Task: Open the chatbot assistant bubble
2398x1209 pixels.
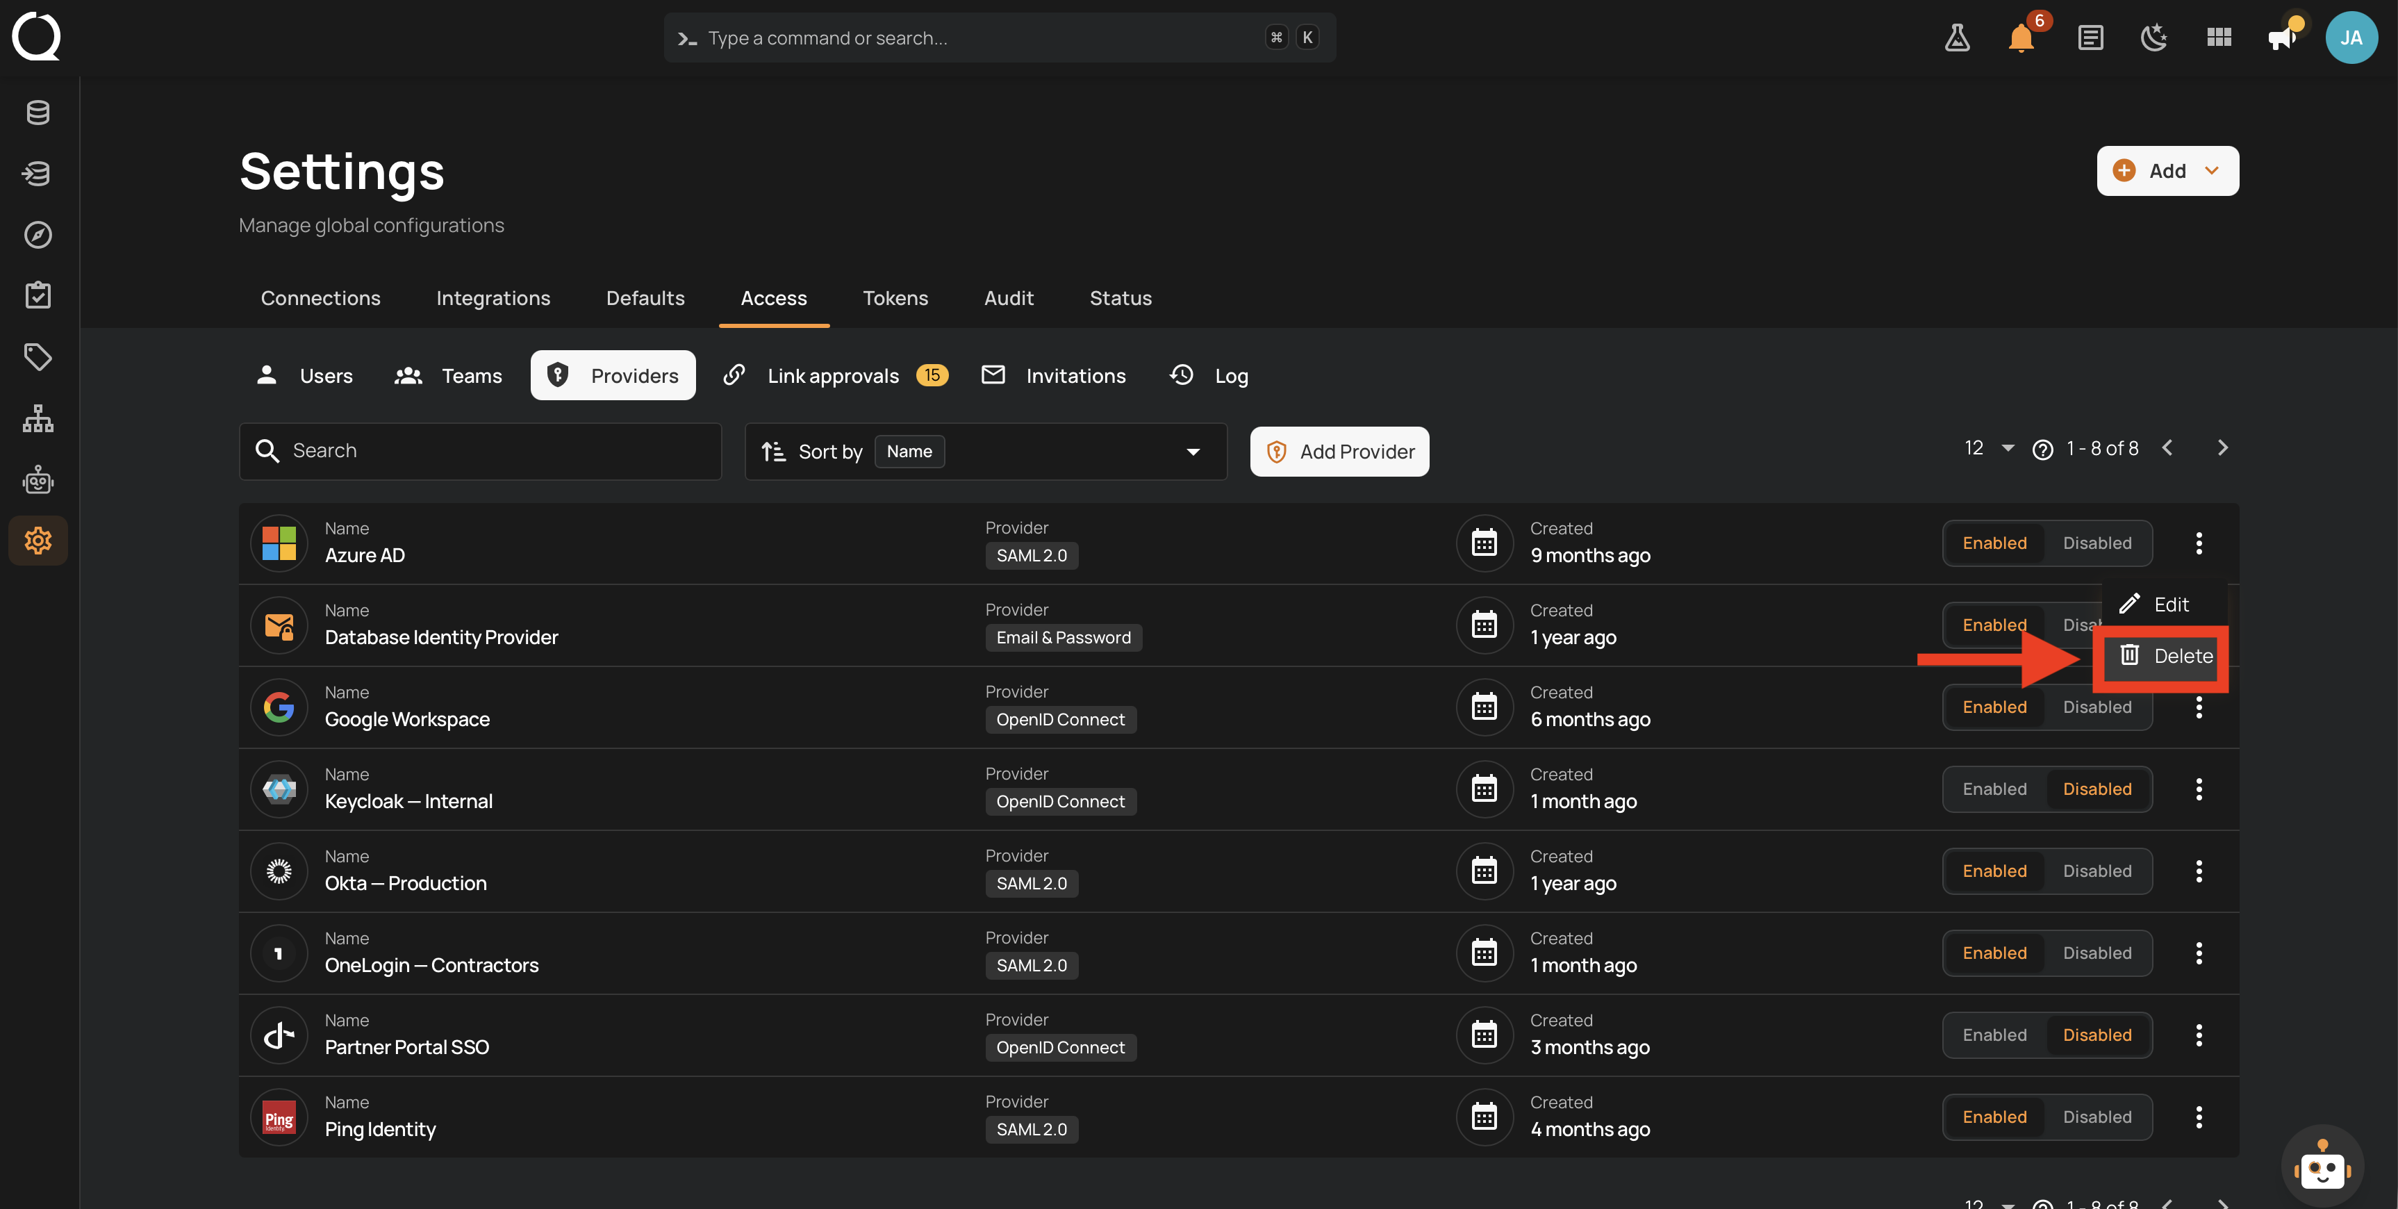Action: point(2322,1165)
